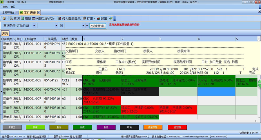Screen dimensions: 261x140
Task: Click the blue cell in row J-E0001-006
Action: (216, 92)
